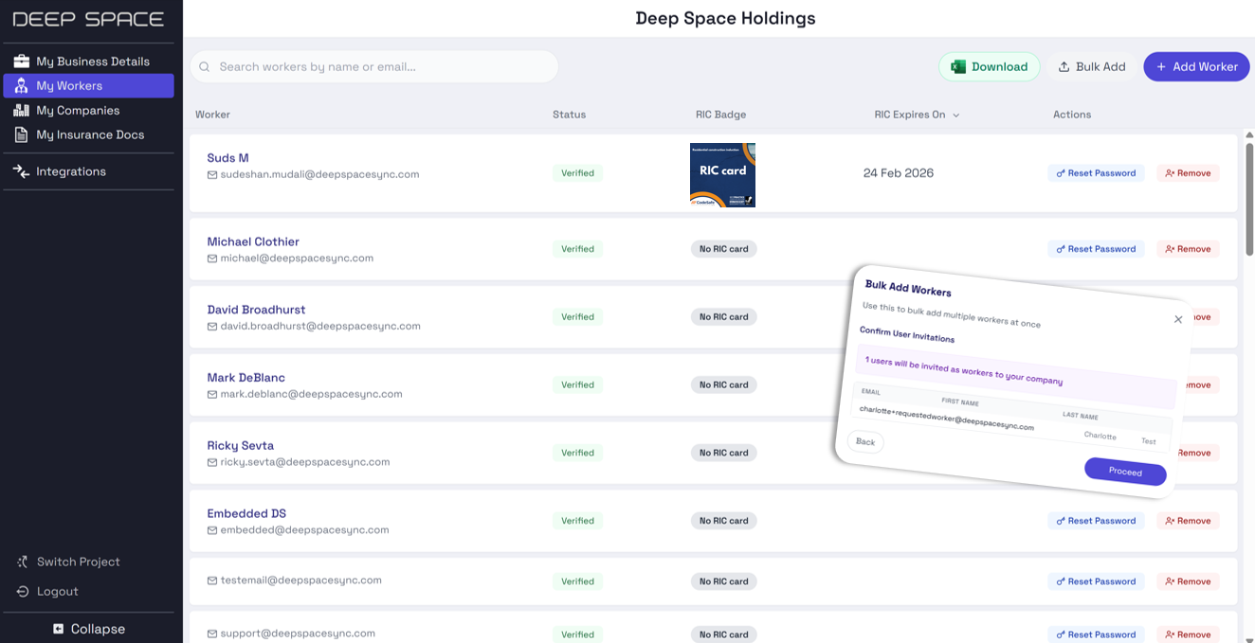The height and width of the screenshot is (643, 1255).
Task: Reset password for support@deepspacesync.com
Action: tap(1096, 634)
